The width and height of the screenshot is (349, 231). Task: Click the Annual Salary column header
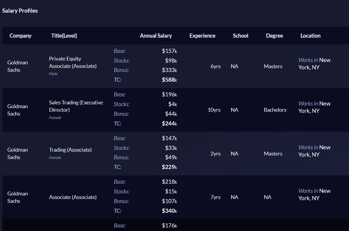(x=156, y=36)
